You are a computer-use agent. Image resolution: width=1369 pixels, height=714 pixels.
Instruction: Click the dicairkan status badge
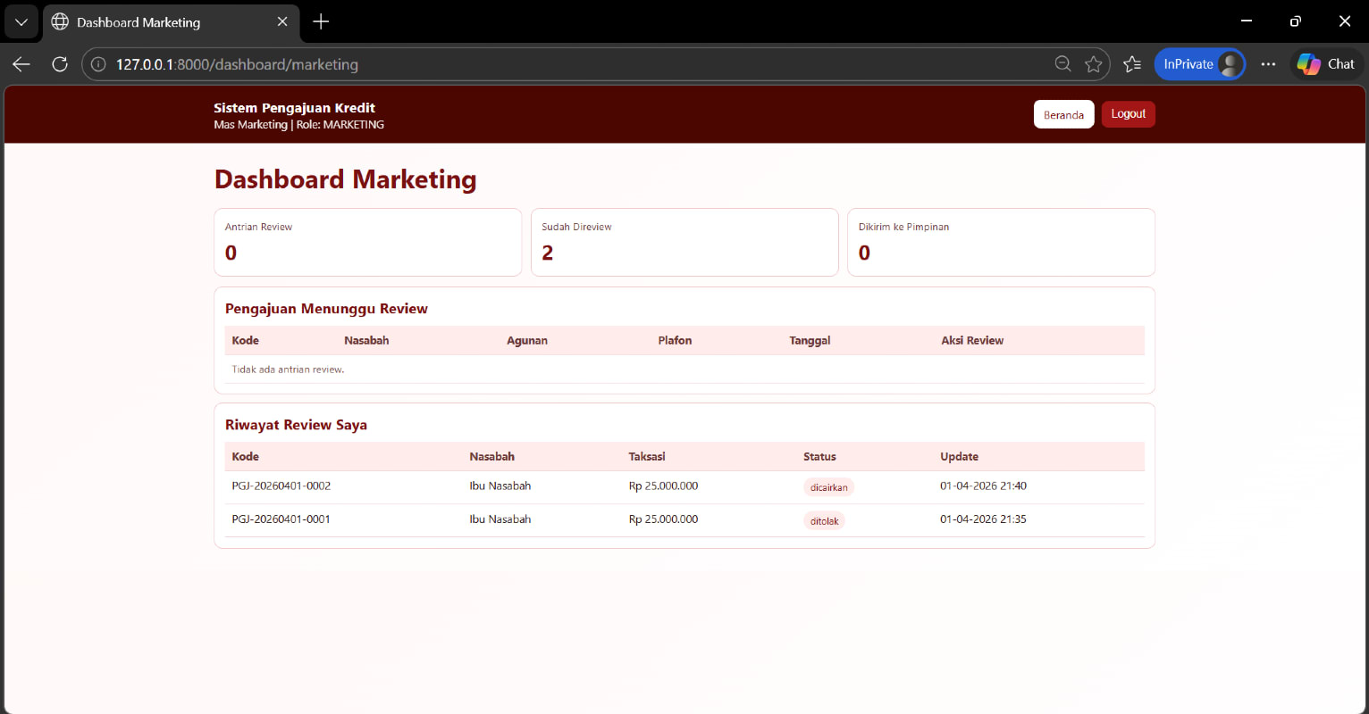[829, 487]
